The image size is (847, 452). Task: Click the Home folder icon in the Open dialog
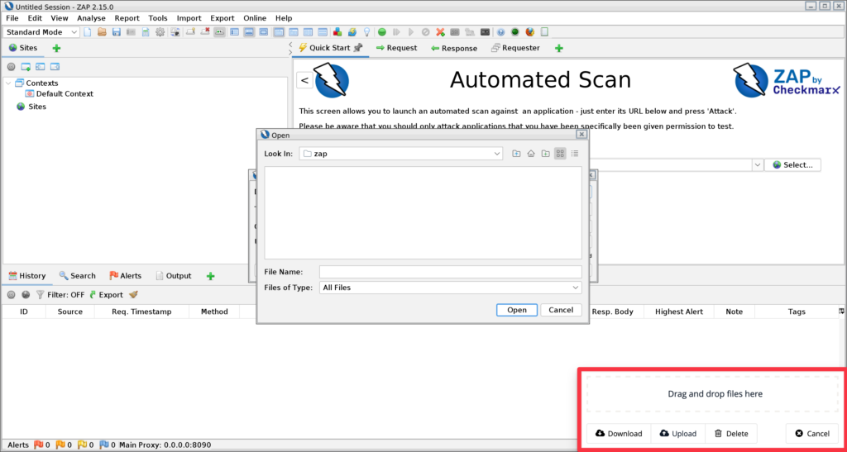coord(531,154)
